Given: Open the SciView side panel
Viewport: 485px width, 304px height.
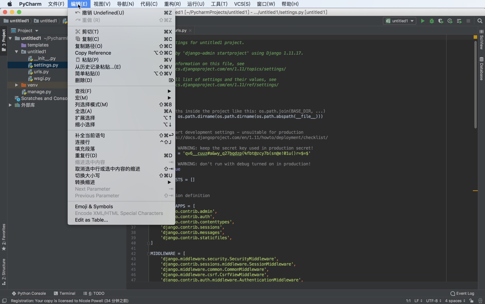Looking at the screenshot, I should click(481, 40).
